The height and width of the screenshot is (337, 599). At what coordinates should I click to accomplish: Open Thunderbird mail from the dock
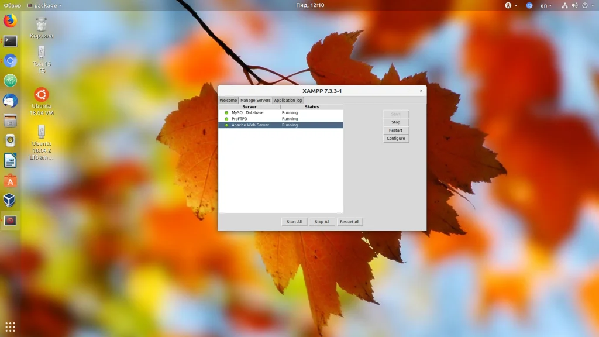coord(10,101)
